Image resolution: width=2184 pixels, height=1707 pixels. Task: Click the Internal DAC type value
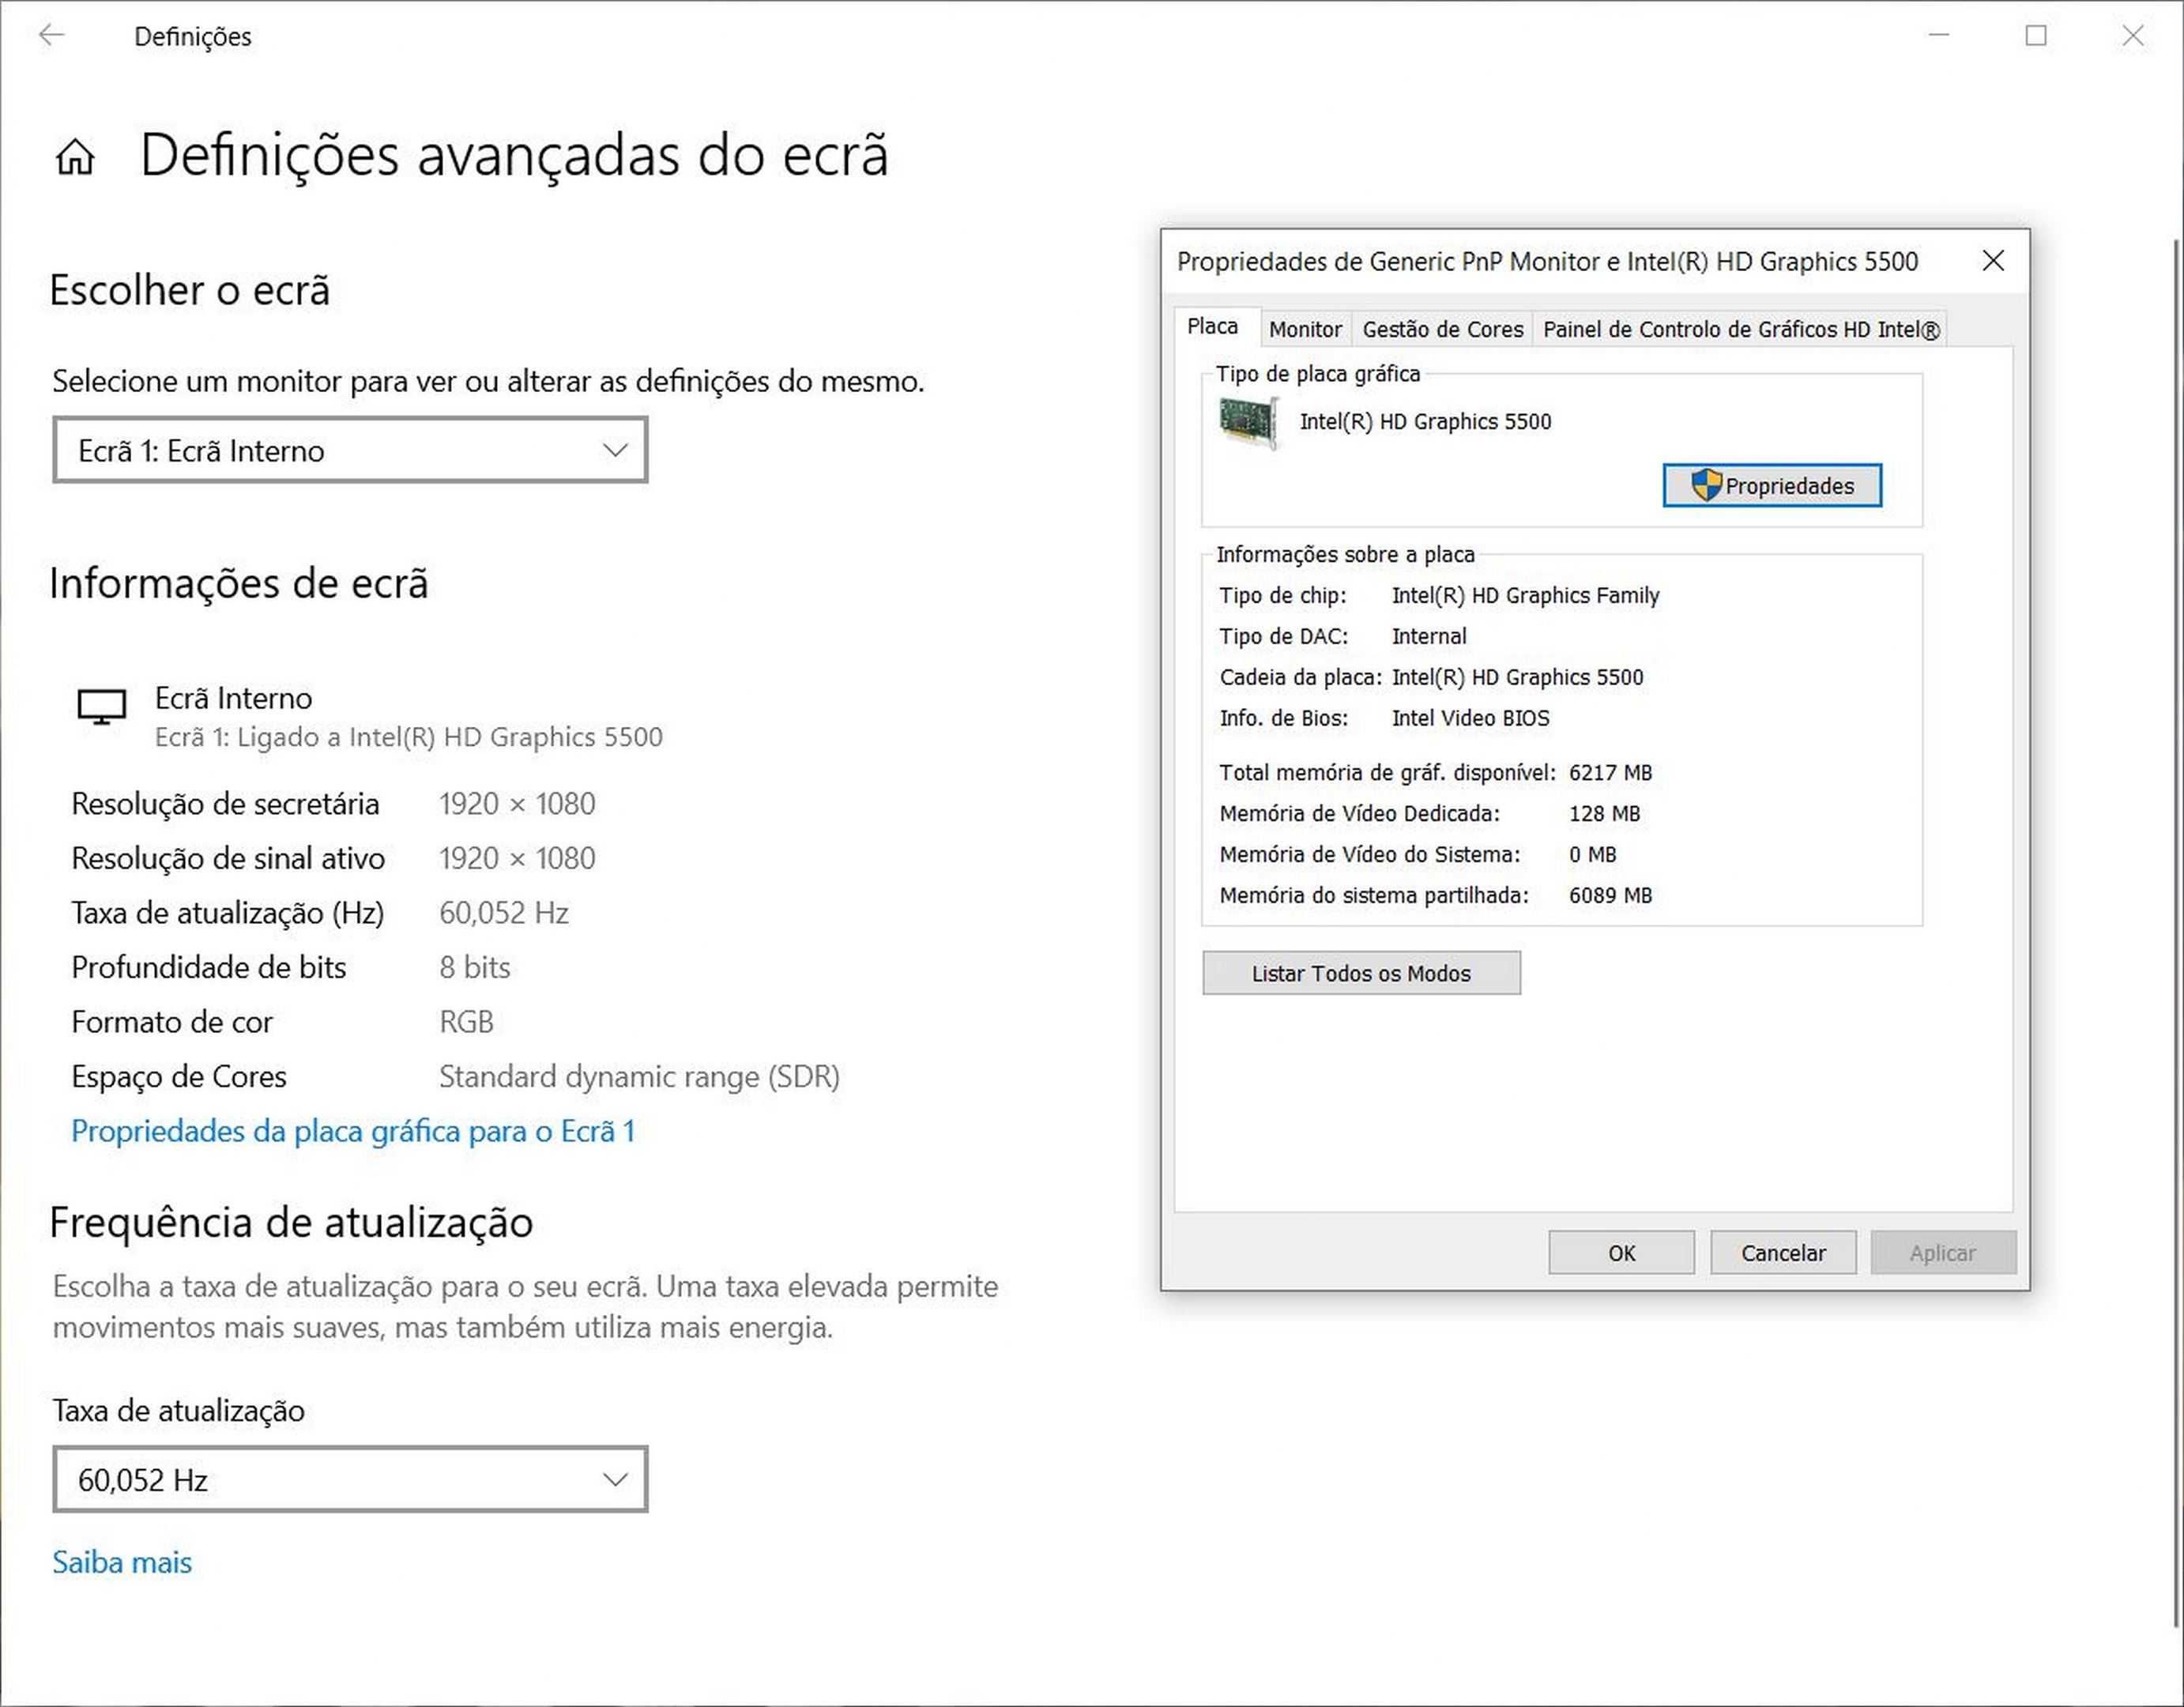click(1429, 636)
